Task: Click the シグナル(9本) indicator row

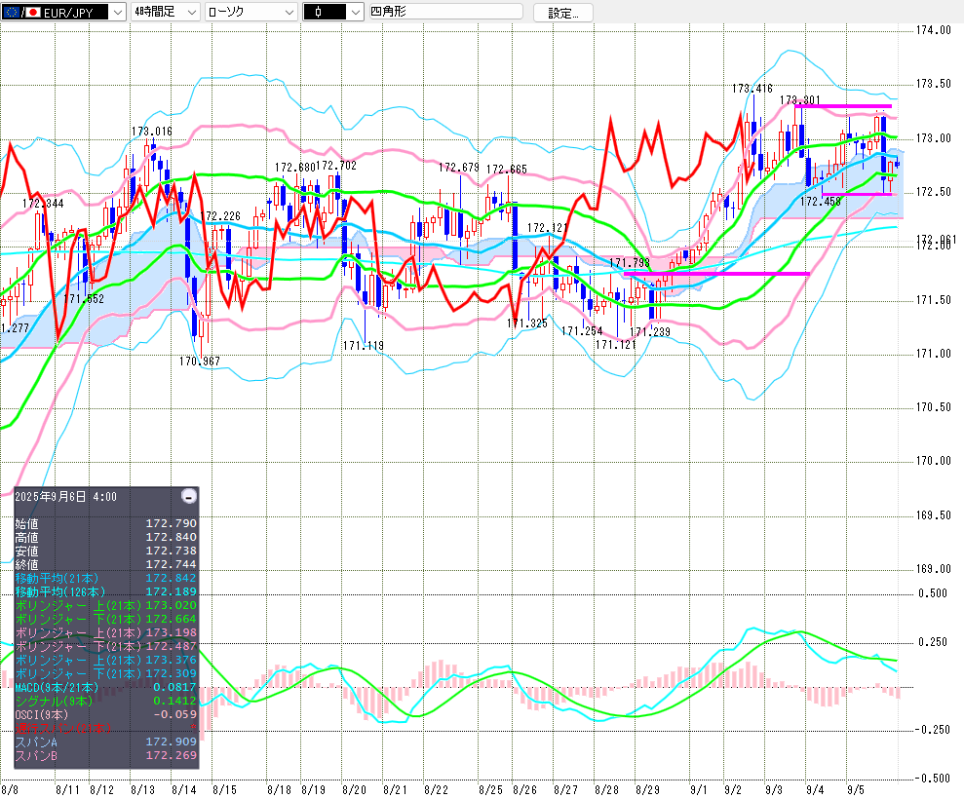Action: pos(105,701)
